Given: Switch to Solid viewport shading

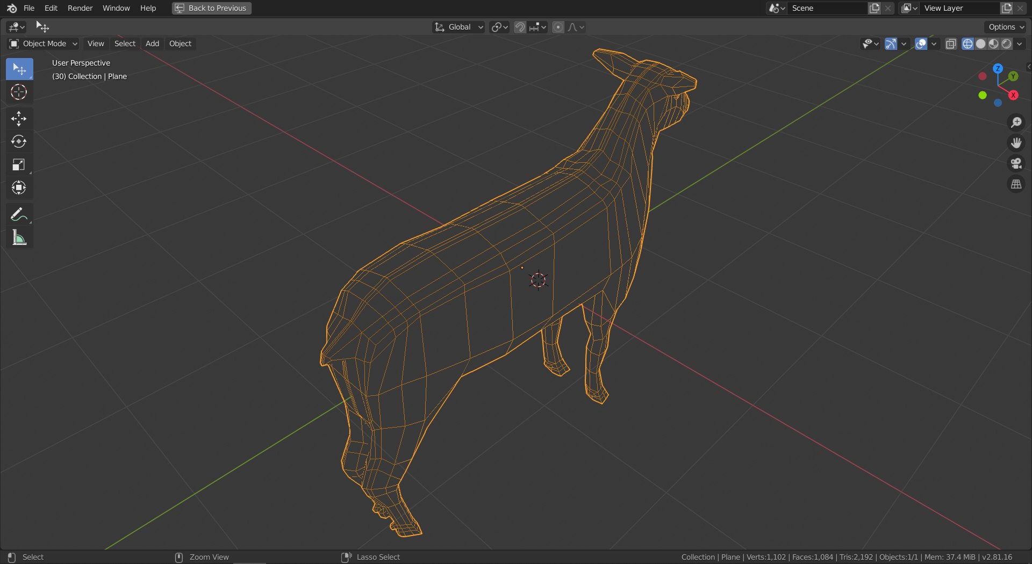Looking at the screenshot, I should tap(980, 44).
